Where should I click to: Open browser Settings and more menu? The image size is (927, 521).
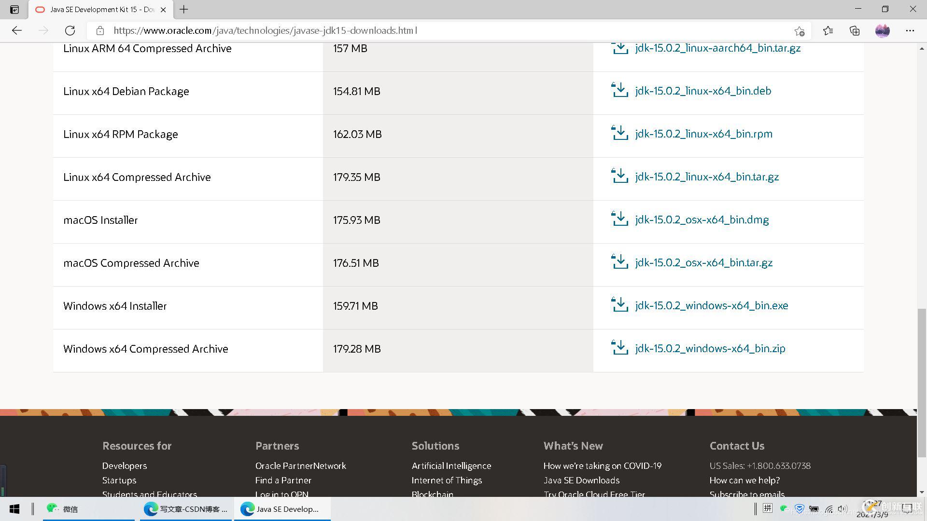[x=910, y=31]
